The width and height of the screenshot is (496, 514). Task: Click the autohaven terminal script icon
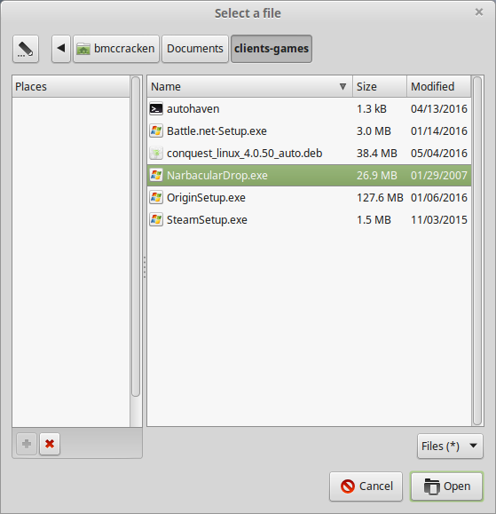pos(156,109)
